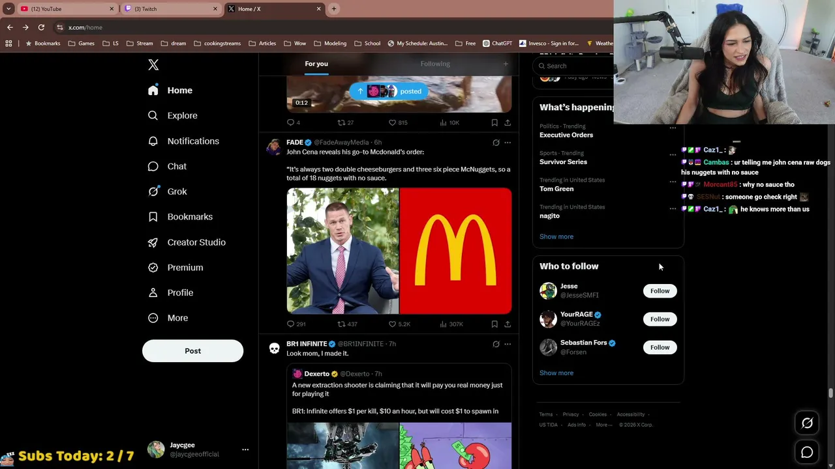
Task: Click the page scrollbar thumb
Action: click(830, 393)
